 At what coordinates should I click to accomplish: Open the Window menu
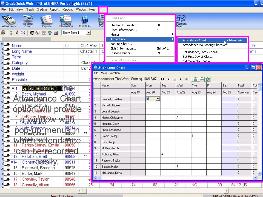click(x=81, y=10)
